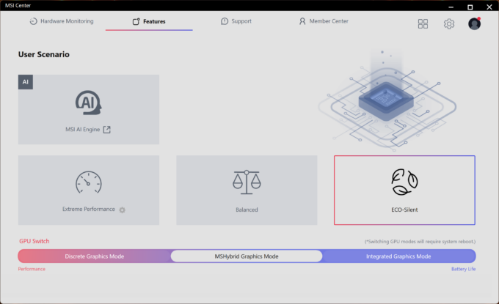The width and height of the screenshot is (499, 304).
Task: Select the Extreme Performance scenario
Action: [x=89, y=190]
